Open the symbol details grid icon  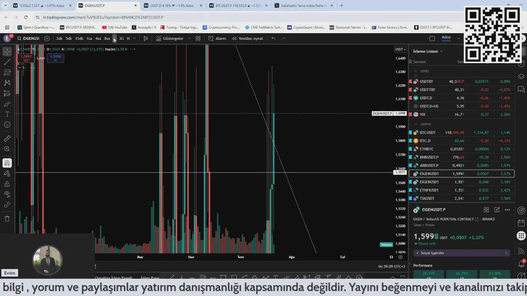click(x=486, y=210)
